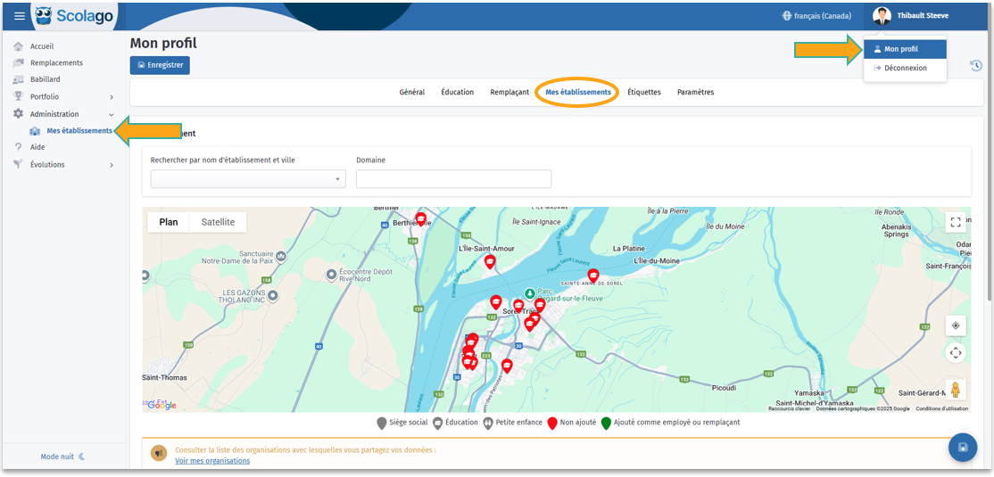Open Mes établissements in the sidebar
Image resolution: width=994 pixels, height=477 pixels.
[79, 131]
